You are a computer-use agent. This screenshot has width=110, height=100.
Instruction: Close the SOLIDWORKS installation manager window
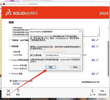[106, 4]
